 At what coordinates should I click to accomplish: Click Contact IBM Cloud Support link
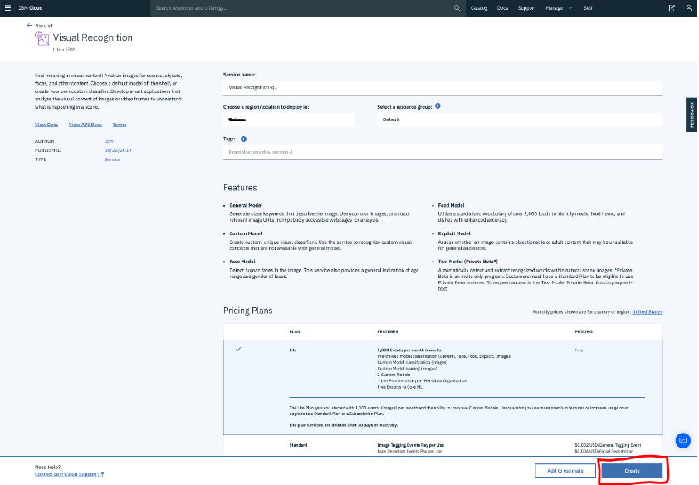(69, 474)
